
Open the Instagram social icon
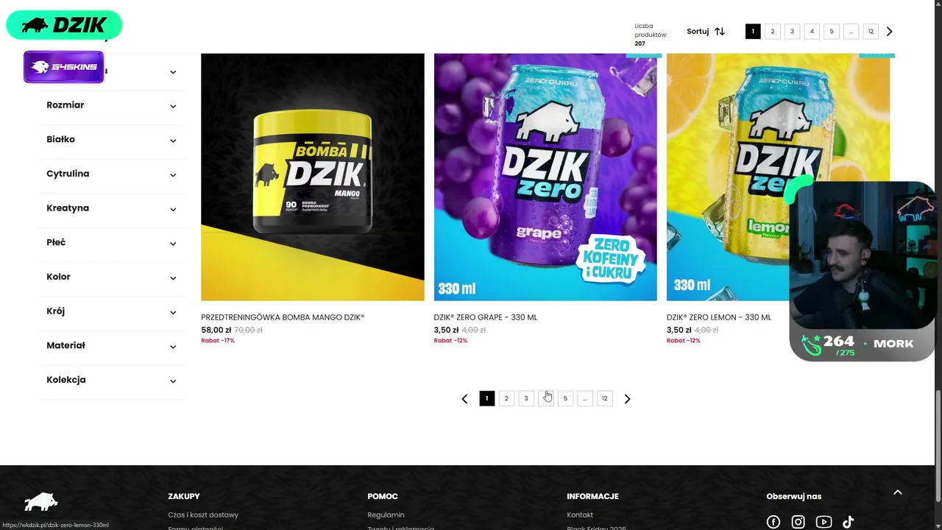pyautogui.click(x=798, y=522)
